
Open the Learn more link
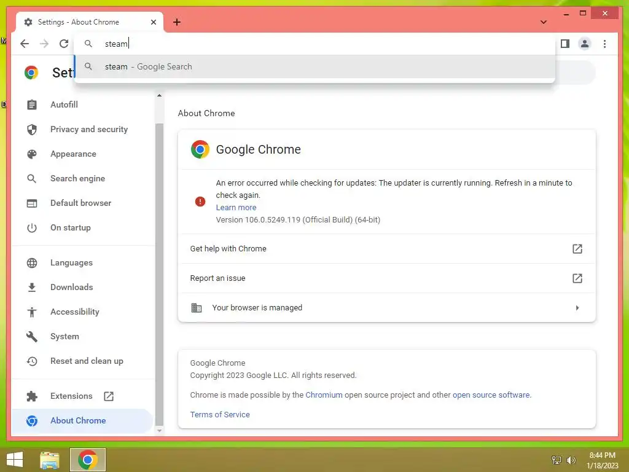[236, 208]
